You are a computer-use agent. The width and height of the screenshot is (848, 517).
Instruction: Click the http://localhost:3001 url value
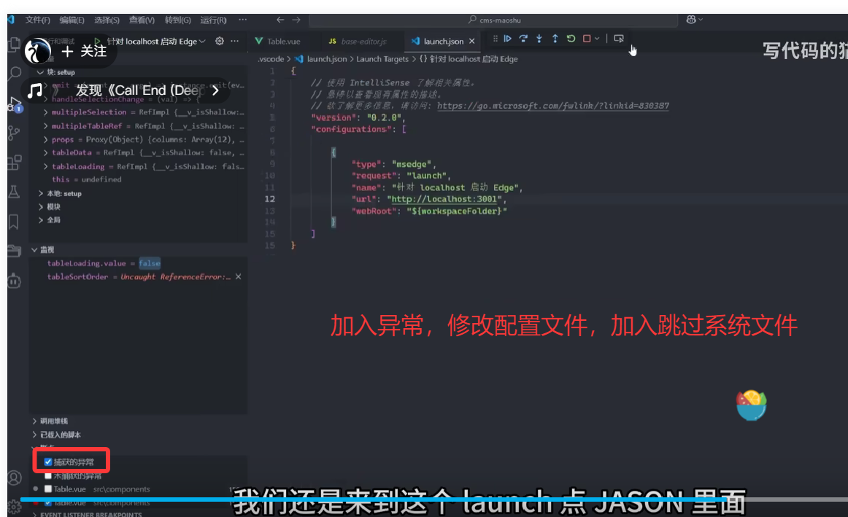[444, 199]
